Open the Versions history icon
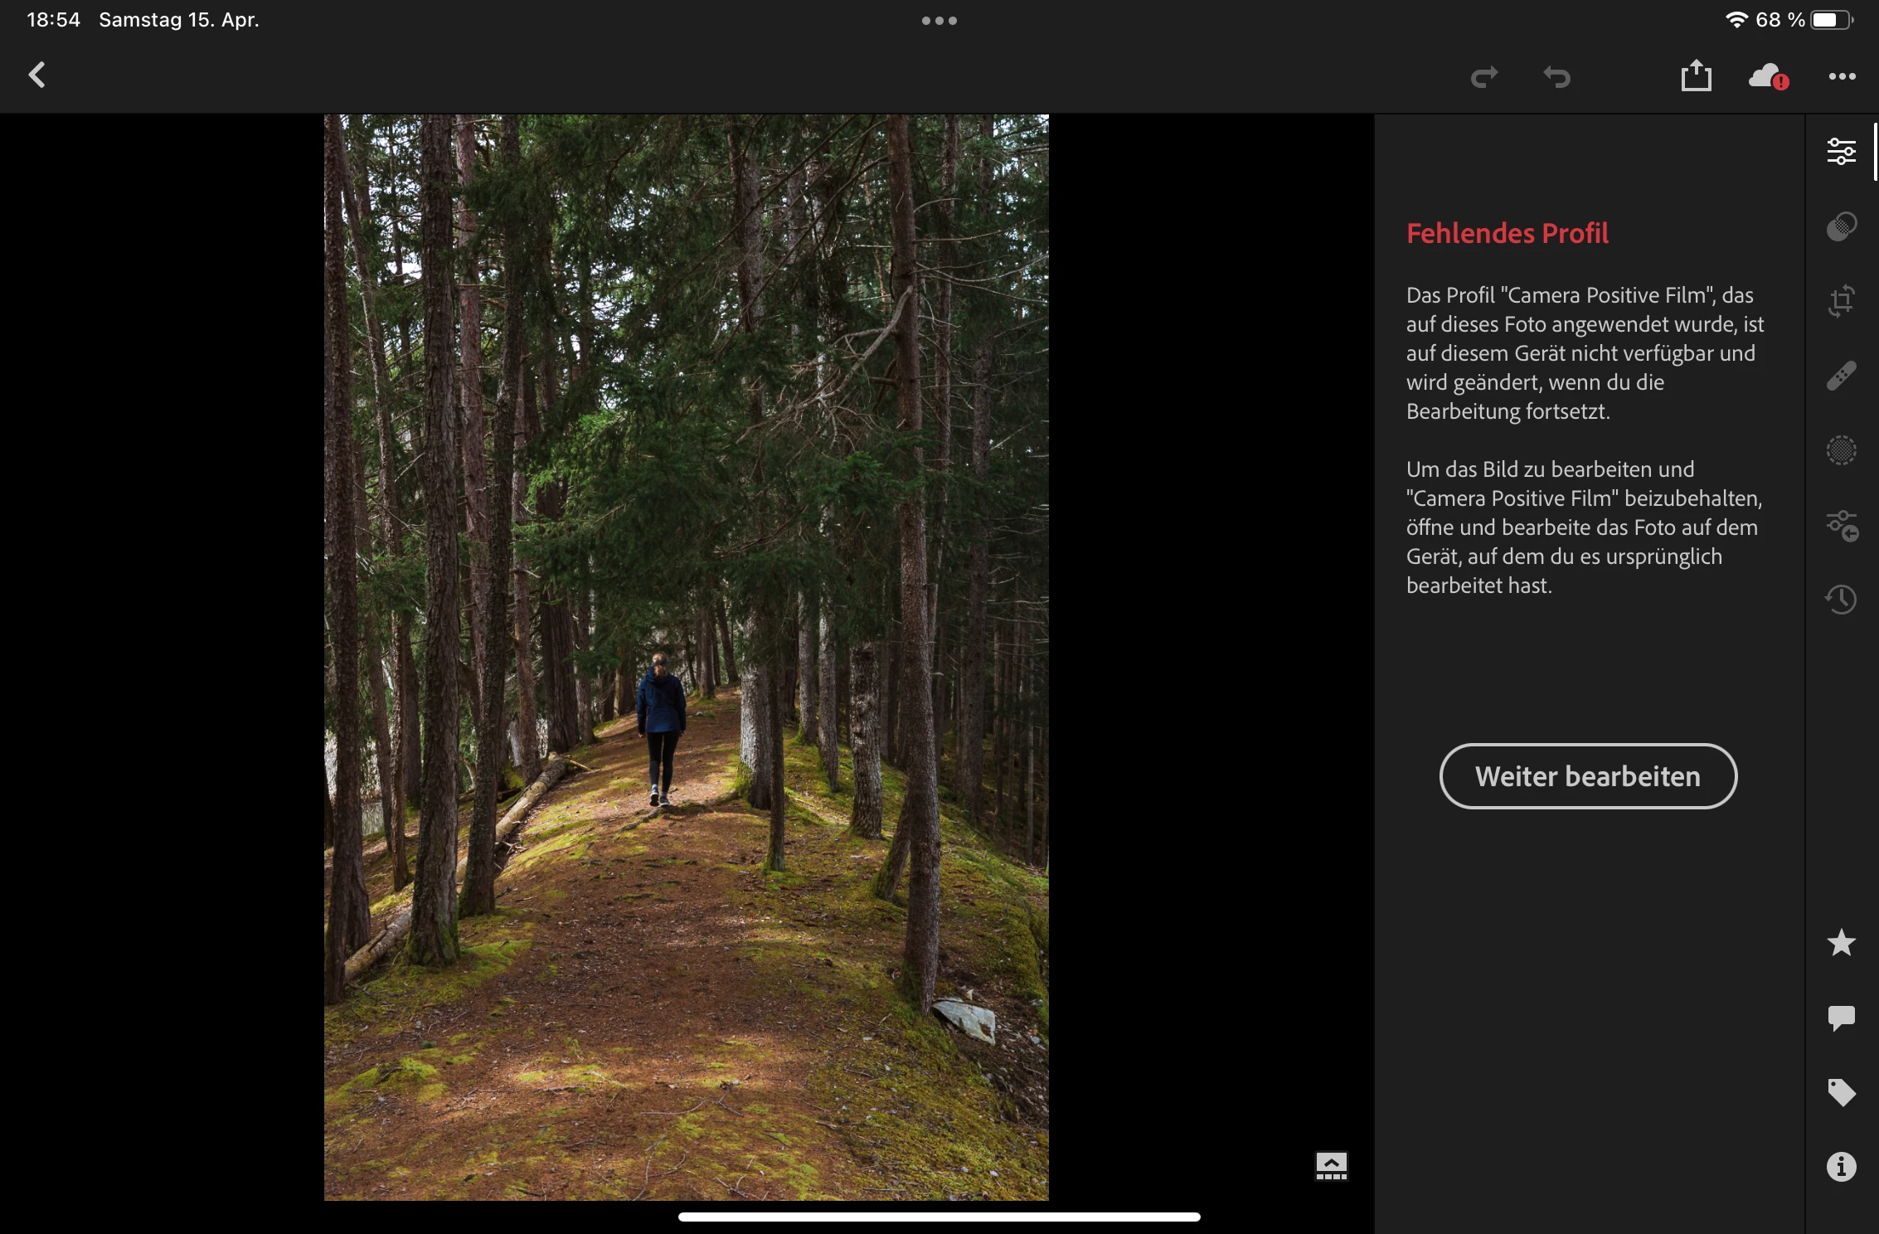The image size is (1879, 1234). click(x=1841, y=599)
